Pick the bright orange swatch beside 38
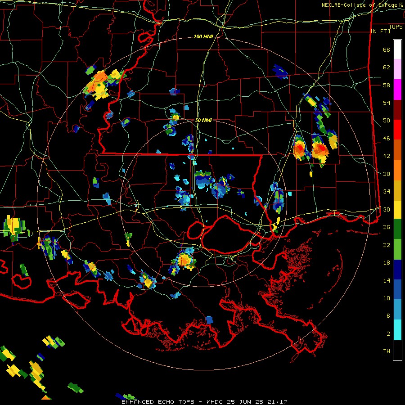 click(x=397, y=170)
